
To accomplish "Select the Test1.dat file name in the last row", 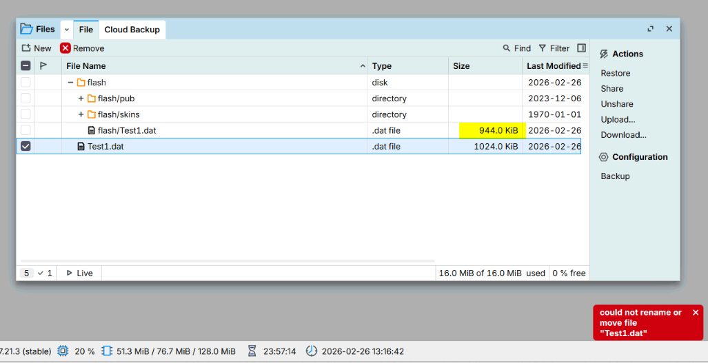I will click(x=105, y=147).
